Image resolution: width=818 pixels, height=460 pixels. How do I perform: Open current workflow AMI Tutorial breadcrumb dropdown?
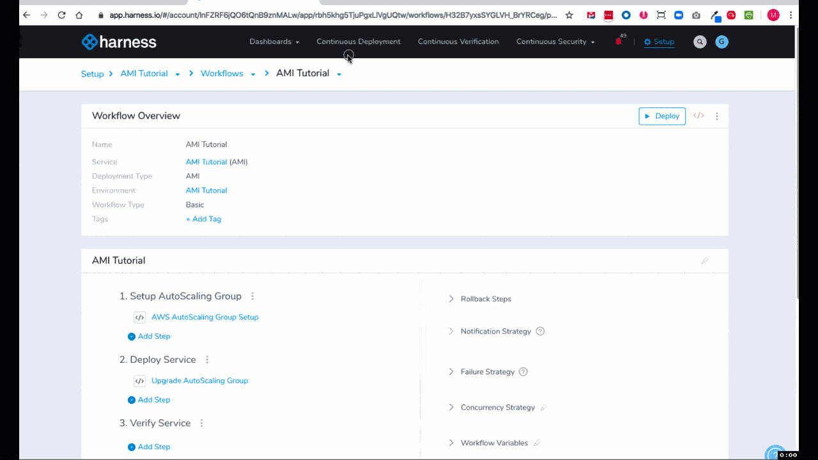pos(339,74)
